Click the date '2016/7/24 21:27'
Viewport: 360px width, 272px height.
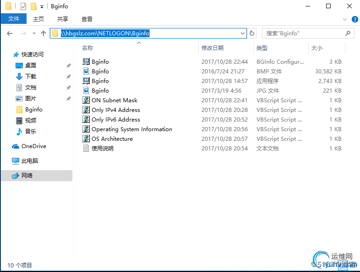[x=223, y=72]
